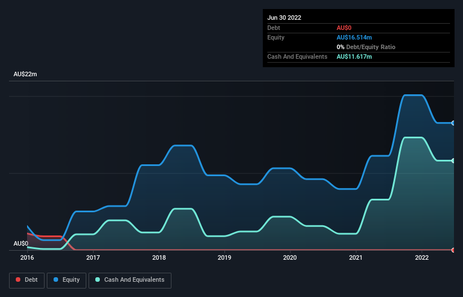Screen dimensions: 463x297
Task: Click the AU$11.617m cash value
Action: pos(354,56)
